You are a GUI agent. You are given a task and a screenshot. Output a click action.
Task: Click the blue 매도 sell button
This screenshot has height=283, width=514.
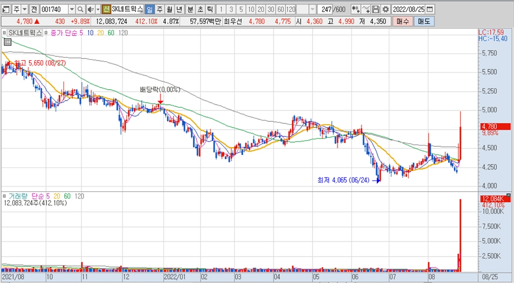pyautogui.click(x=424, y=21)
